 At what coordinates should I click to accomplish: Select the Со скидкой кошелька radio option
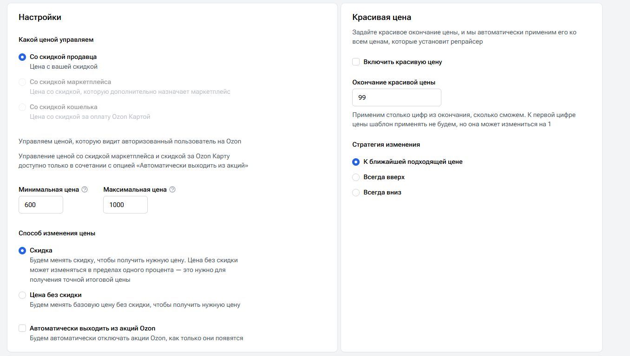(x=22, y=107)
